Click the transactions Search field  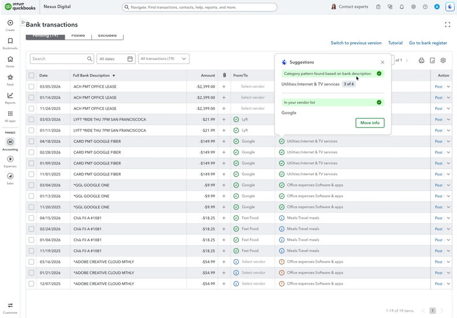(62, 59)
